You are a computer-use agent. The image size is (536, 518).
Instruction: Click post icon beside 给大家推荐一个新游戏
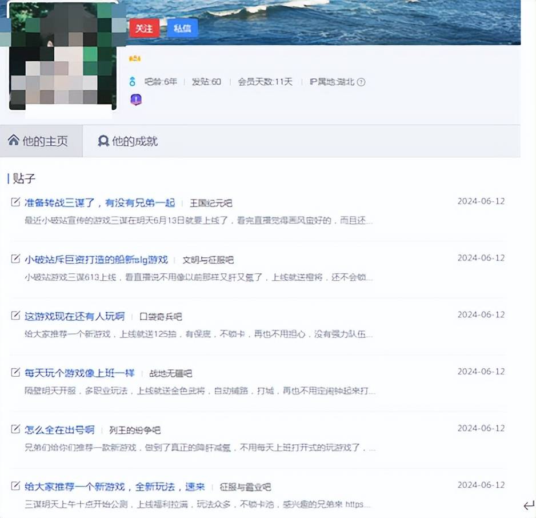point(15,485)
